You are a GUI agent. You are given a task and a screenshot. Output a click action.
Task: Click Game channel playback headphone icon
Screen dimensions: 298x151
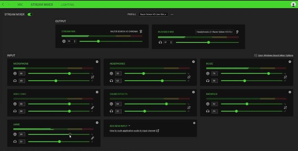click(x=15, y=141)
